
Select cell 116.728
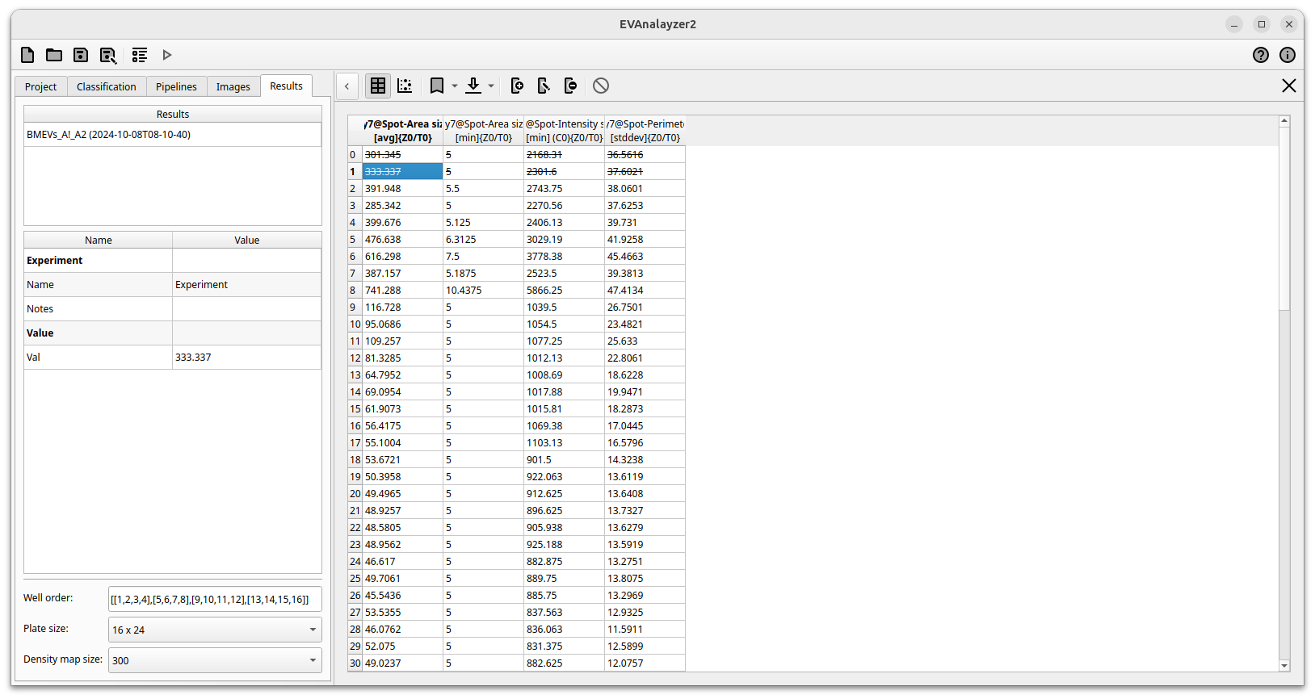pos(403,308)
